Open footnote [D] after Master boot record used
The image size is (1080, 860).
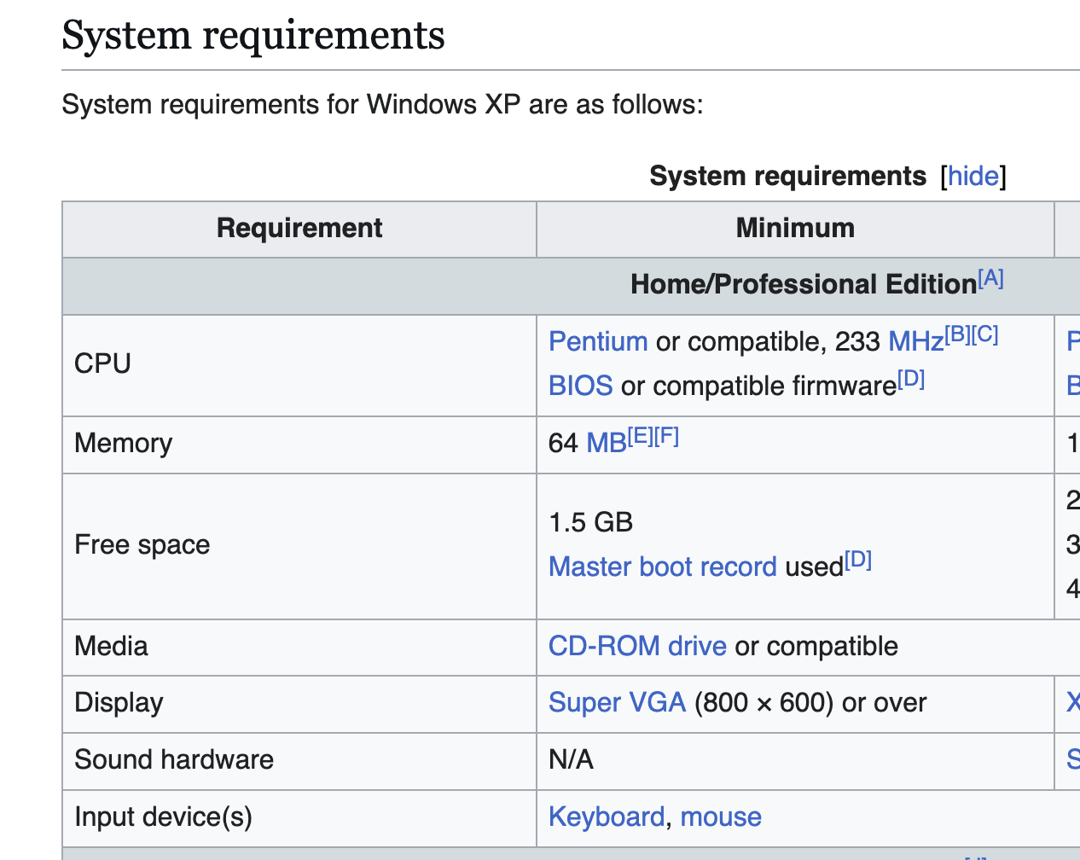[x=858, y=560]
